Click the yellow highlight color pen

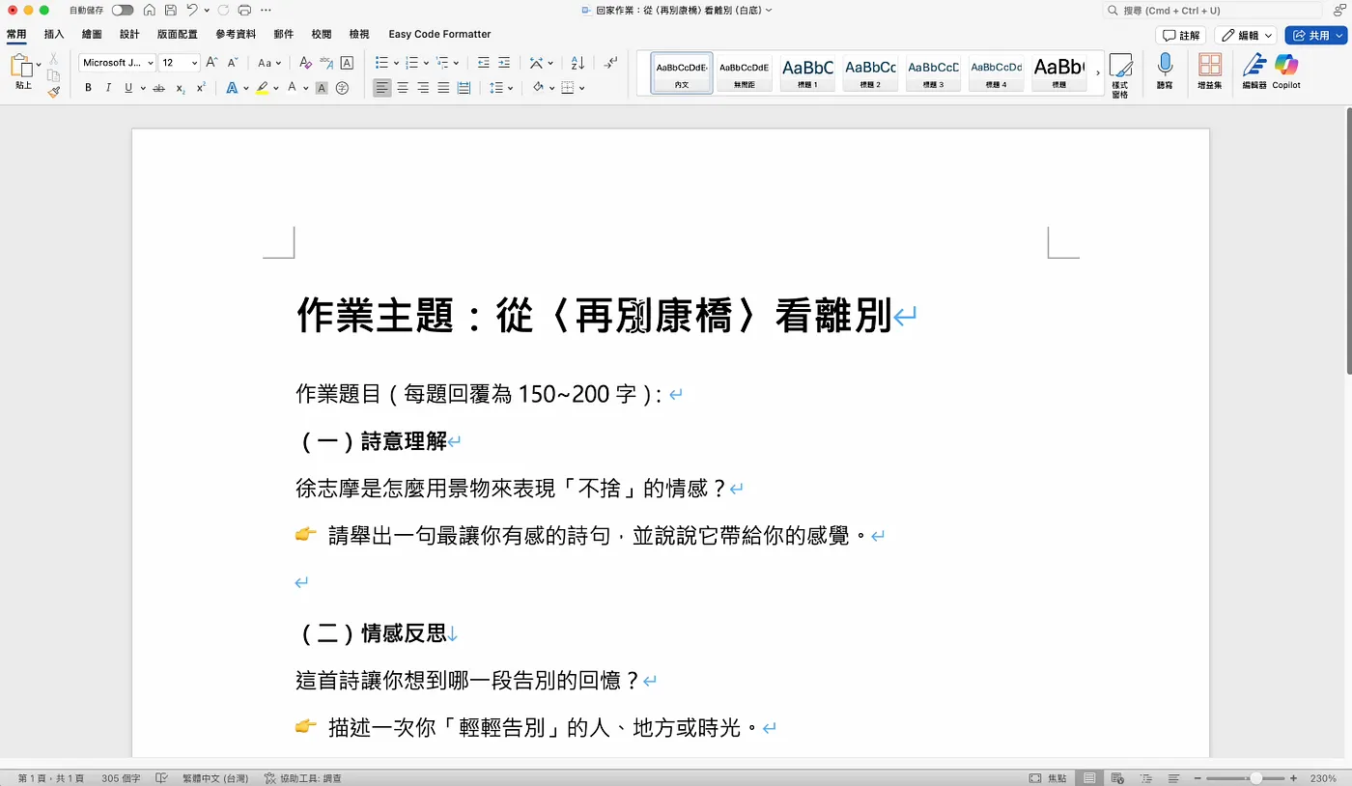click(262, 88)
